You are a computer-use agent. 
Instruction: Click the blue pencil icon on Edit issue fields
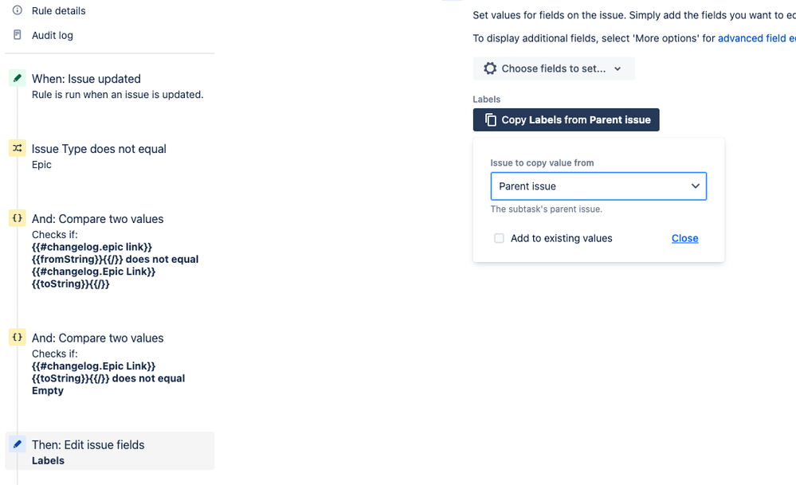tap(17, 444)
